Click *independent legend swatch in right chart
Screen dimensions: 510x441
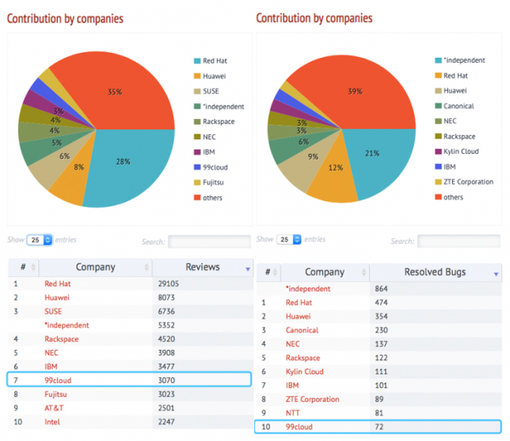438,60
